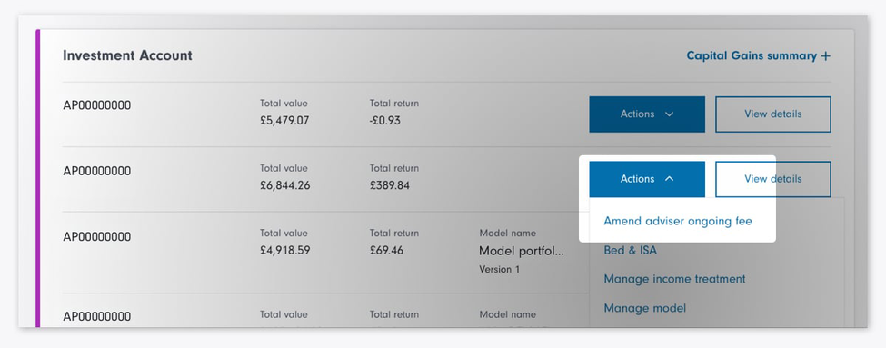Click the up chevron in the expanded Actions button
The height and width of the screenshot is (348, 886).
pyautogui.click(x=670, y=178)
